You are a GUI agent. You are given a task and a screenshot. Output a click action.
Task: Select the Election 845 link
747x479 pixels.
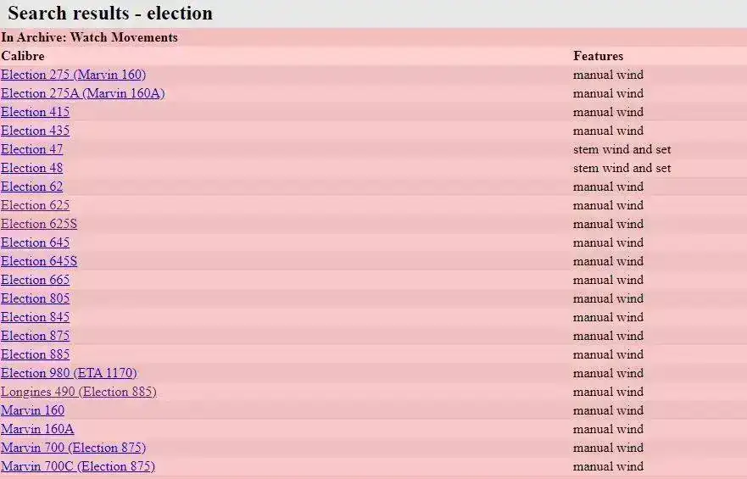coord(36,317)
